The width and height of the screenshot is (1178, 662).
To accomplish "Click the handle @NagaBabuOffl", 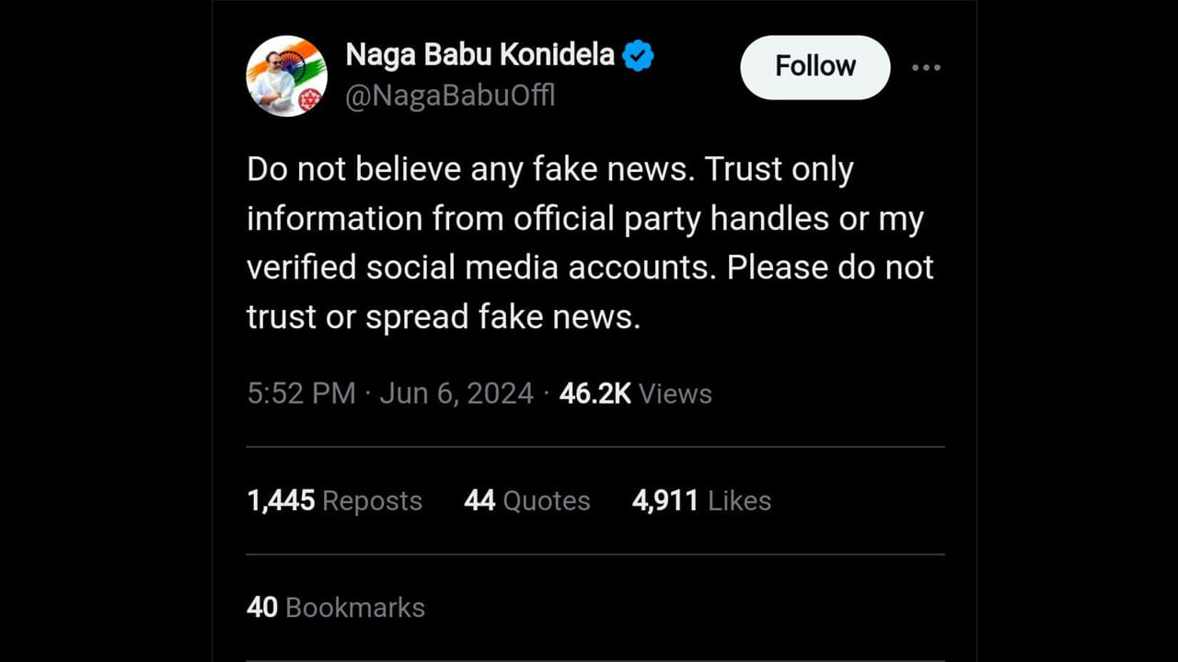I will click(x=450, y=95).
